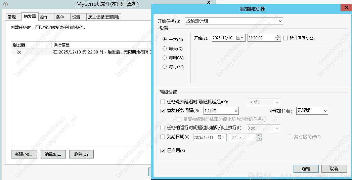Click the clock icon in MyScript title bar
This screenshot has height=180, width=352.
[x=6, y=4]
